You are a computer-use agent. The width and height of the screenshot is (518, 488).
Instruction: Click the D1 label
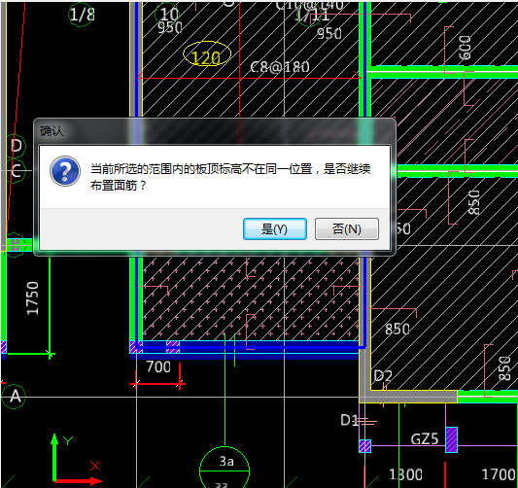(x=350, y=420)
